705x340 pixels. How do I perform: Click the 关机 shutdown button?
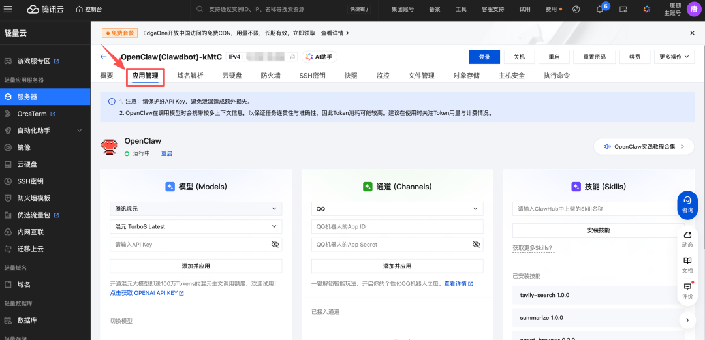pos(520,57)
